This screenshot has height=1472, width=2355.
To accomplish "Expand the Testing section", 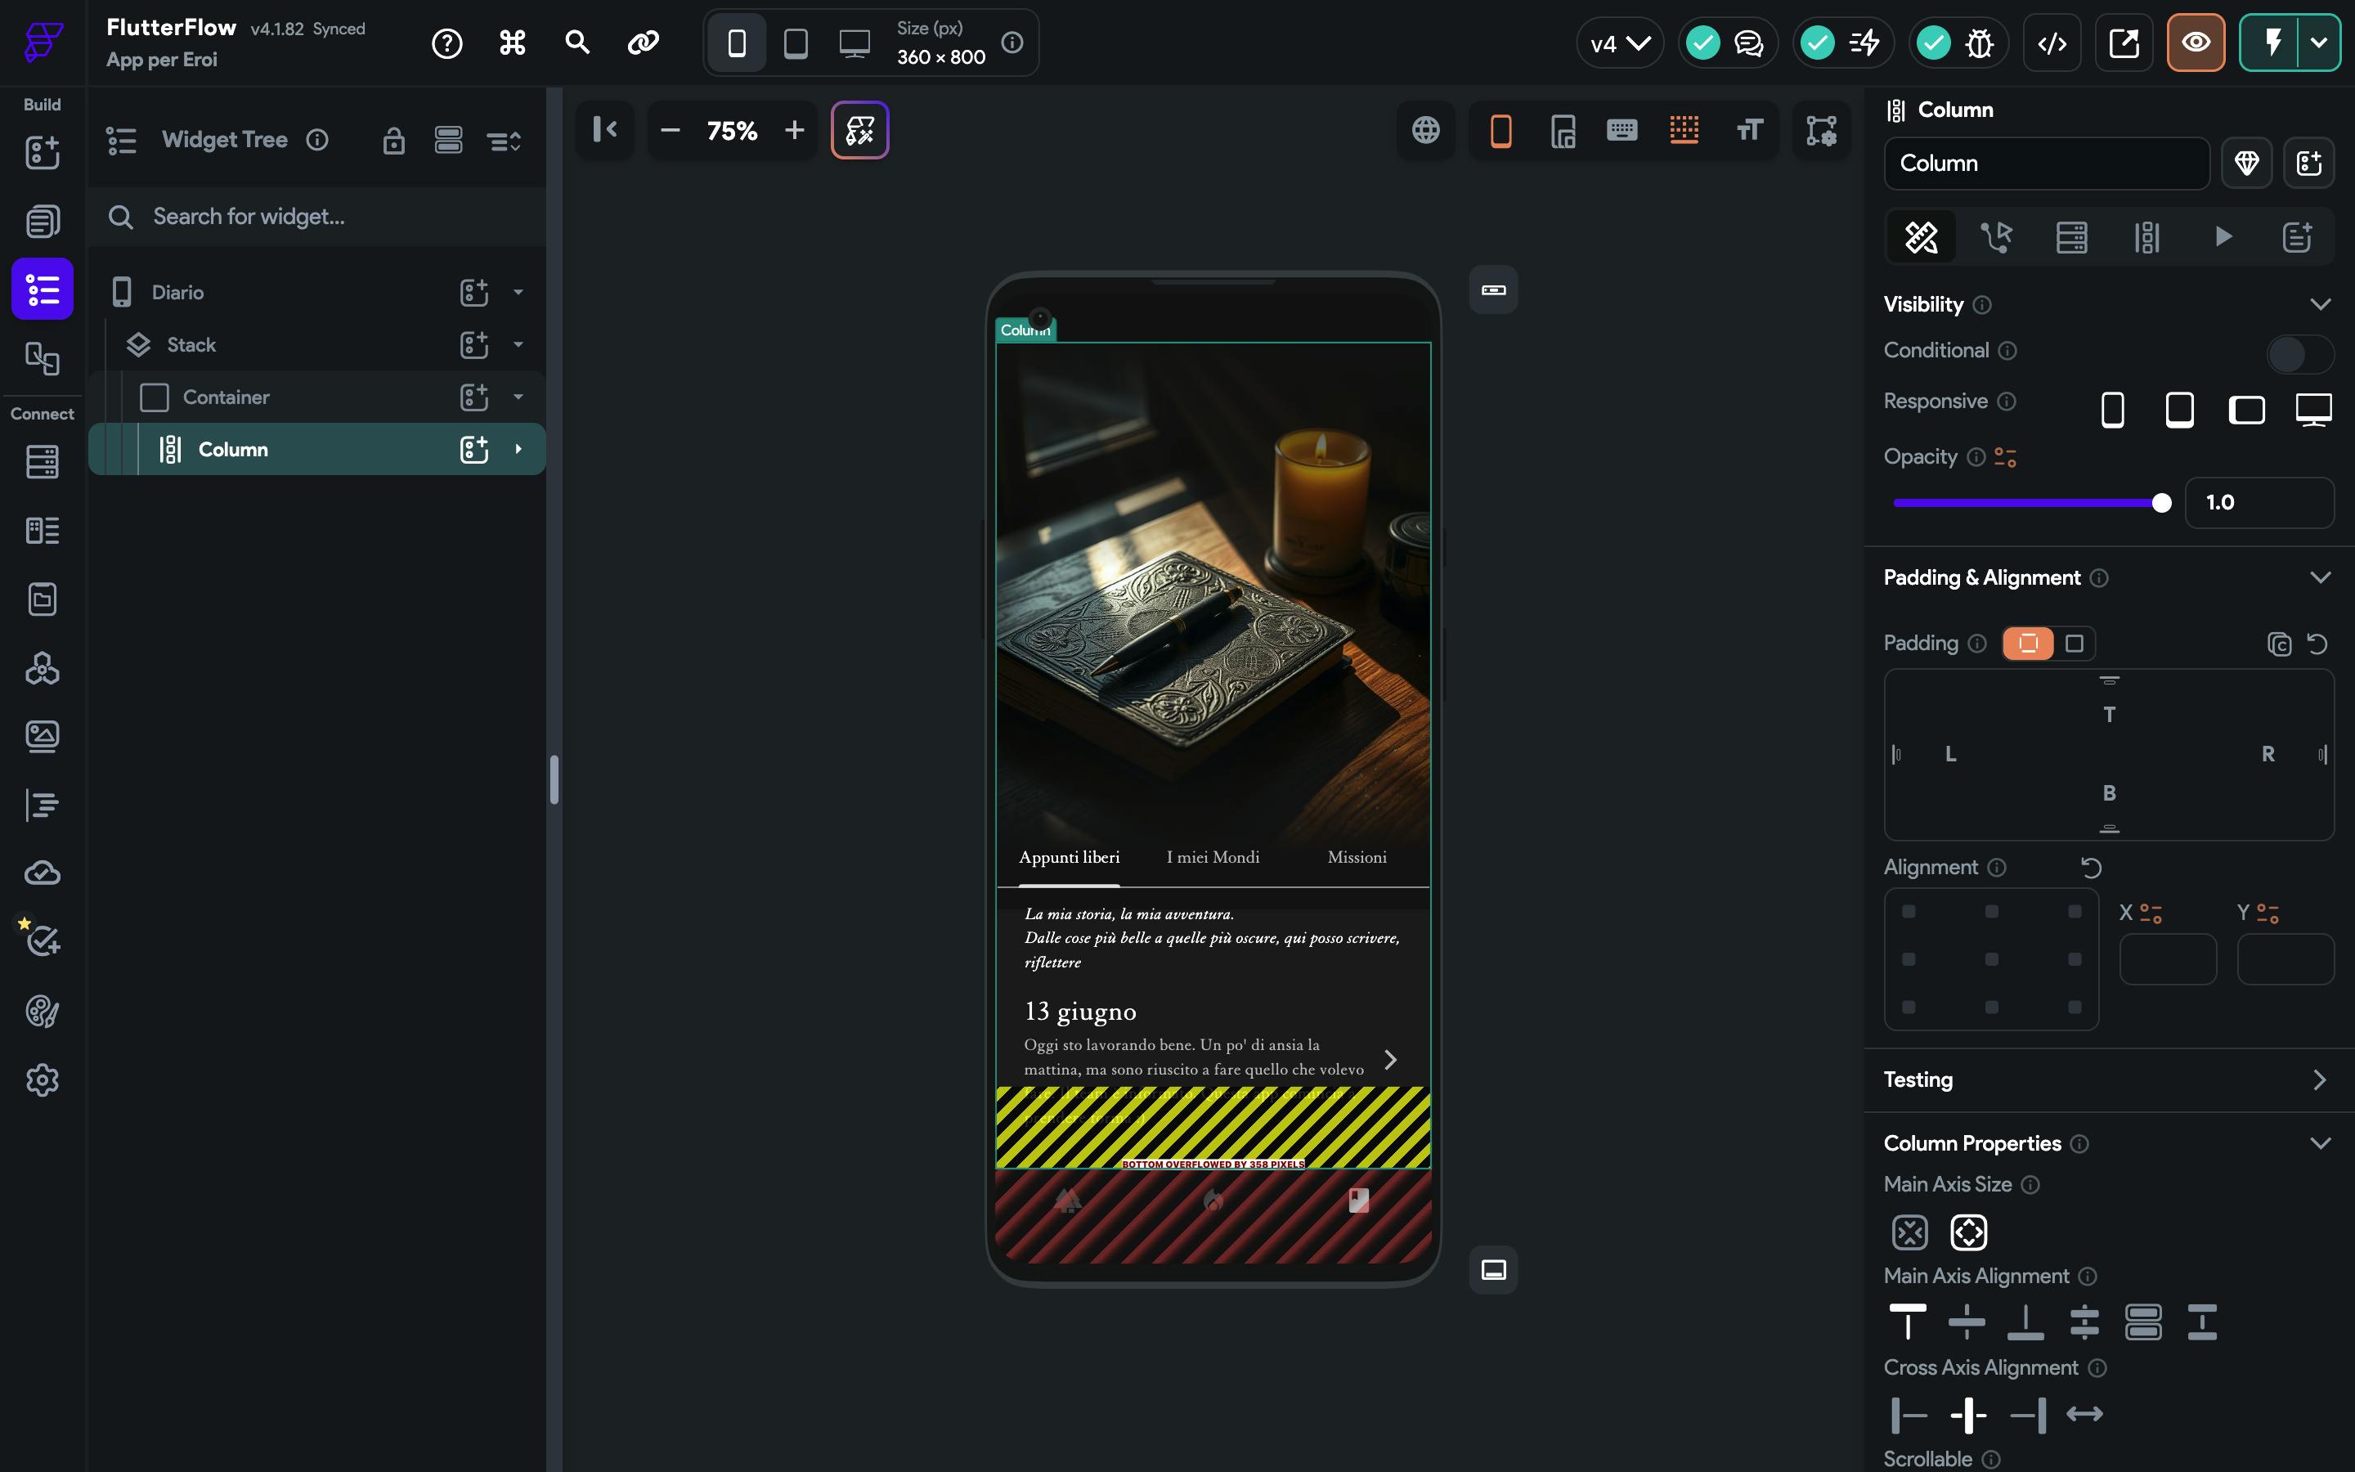I will click(x=2320, y=1079).
